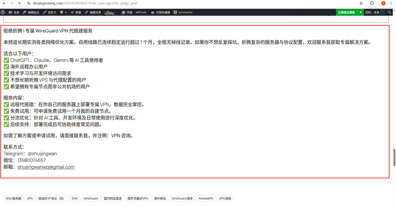The image size is (396, 207).
Task: Click the 技术学习与开发环境访问需求 line
Action: (38, 73)
